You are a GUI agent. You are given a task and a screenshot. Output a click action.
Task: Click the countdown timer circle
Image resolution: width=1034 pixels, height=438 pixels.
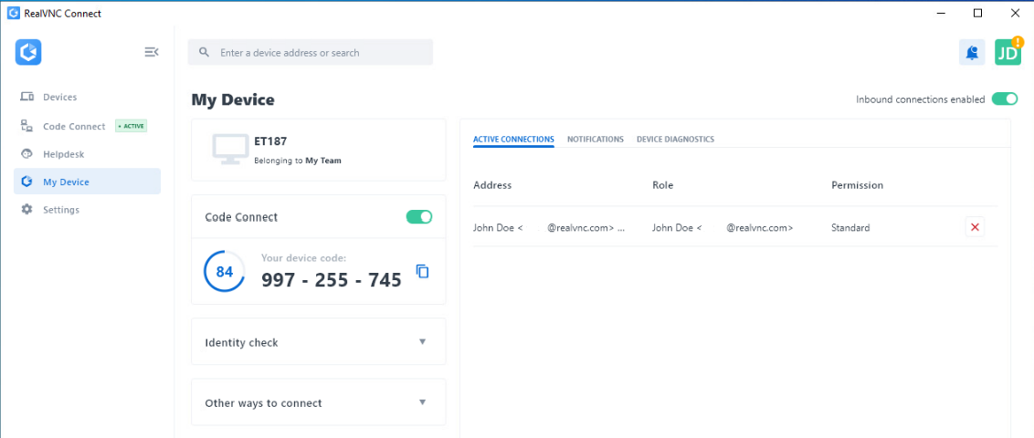(224, 271)
